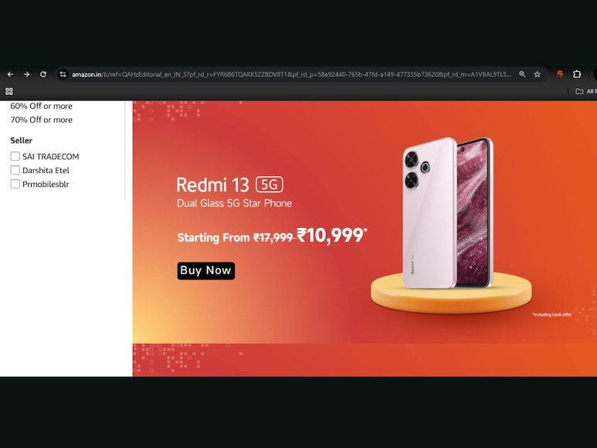Click the Redmi 13 5G banner title
This screenshot has width=597, height=448.
229,185
